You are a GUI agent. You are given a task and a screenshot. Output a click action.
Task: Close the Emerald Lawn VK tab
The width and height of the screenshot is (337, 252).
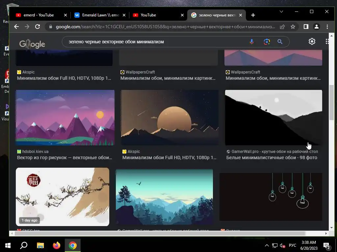pyautogui.click(x=124, y=15)
